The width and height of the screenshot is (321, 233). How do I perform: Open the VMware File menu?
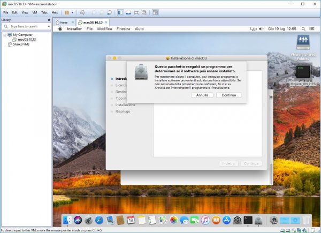(6, 12)
